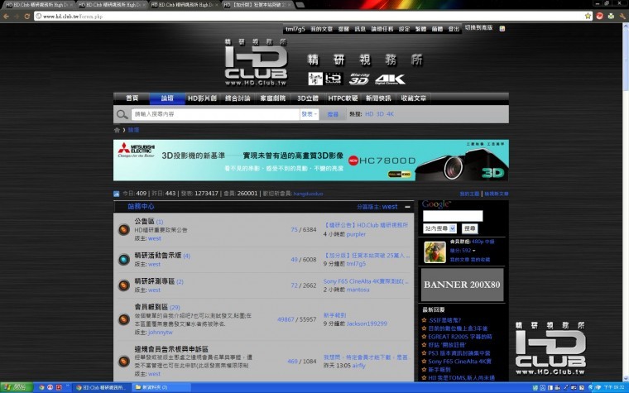Image resolution: width=629 pixels, height=393 pixels.
Task: Open PS3 版本資訊討論集中營 in 最新回覆
Action: pos(459,353)
